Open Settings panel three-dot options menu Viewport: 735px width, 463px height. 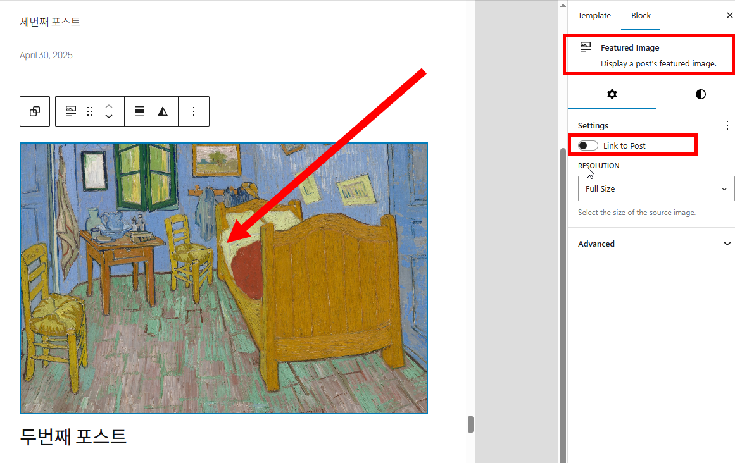727,125
